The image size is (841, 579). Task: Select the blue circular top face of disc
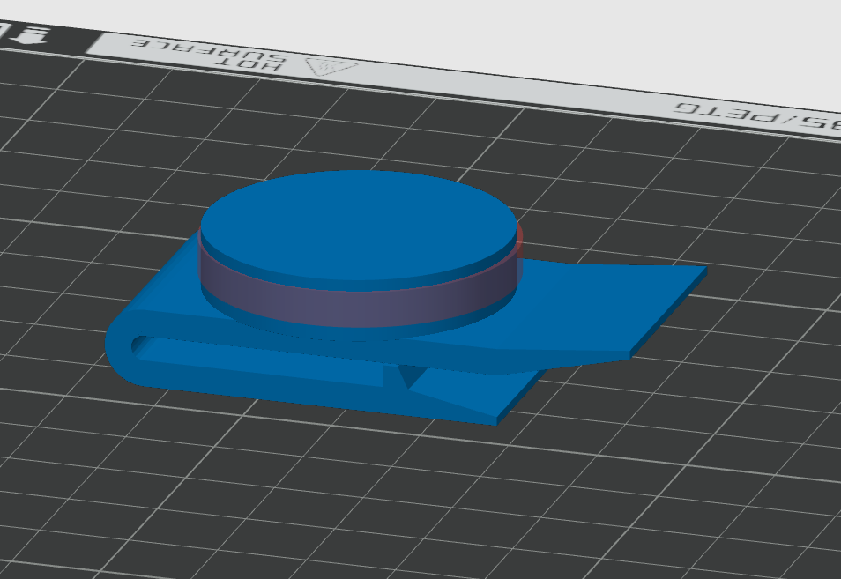coord(357,219)
